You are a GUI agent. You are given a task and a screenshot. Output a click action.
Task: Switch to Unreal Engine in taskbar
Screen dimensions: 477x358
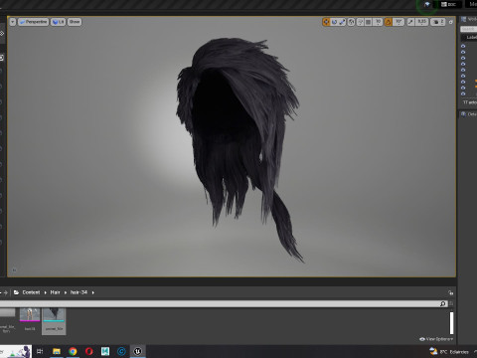coord(138,351)
